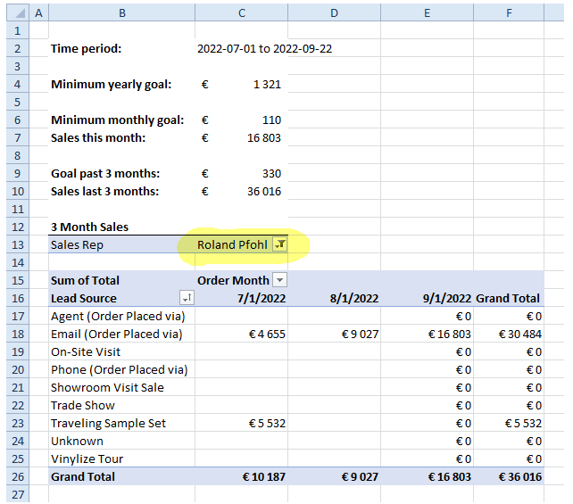Image resolution: width=573 pixels, height=504 pixels.
Task: Select the Vinylize Tour row label
Action: (x=89, y=459)
